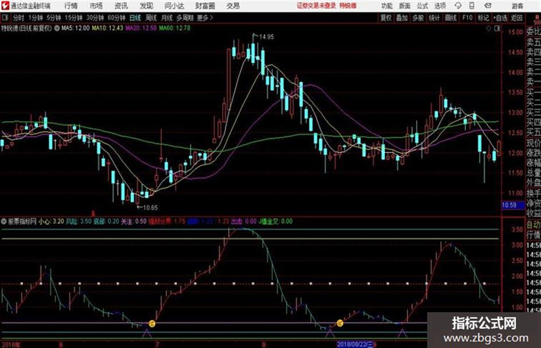This screenshot has height=348, width=541.
Task: Click the 叠加 overlay button
Action: pos(402,18)
